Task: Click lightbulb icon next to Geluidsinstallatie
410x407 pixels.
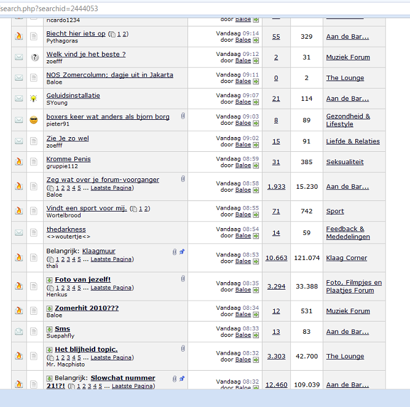Action: click(35, 98)
